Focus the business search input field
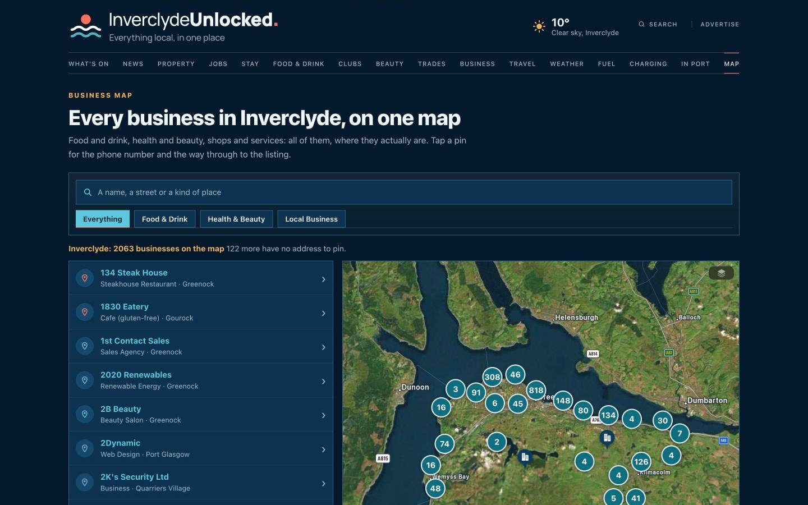This screenshot has width=808, height=505. pyautogui.click(x=404, y=192)
